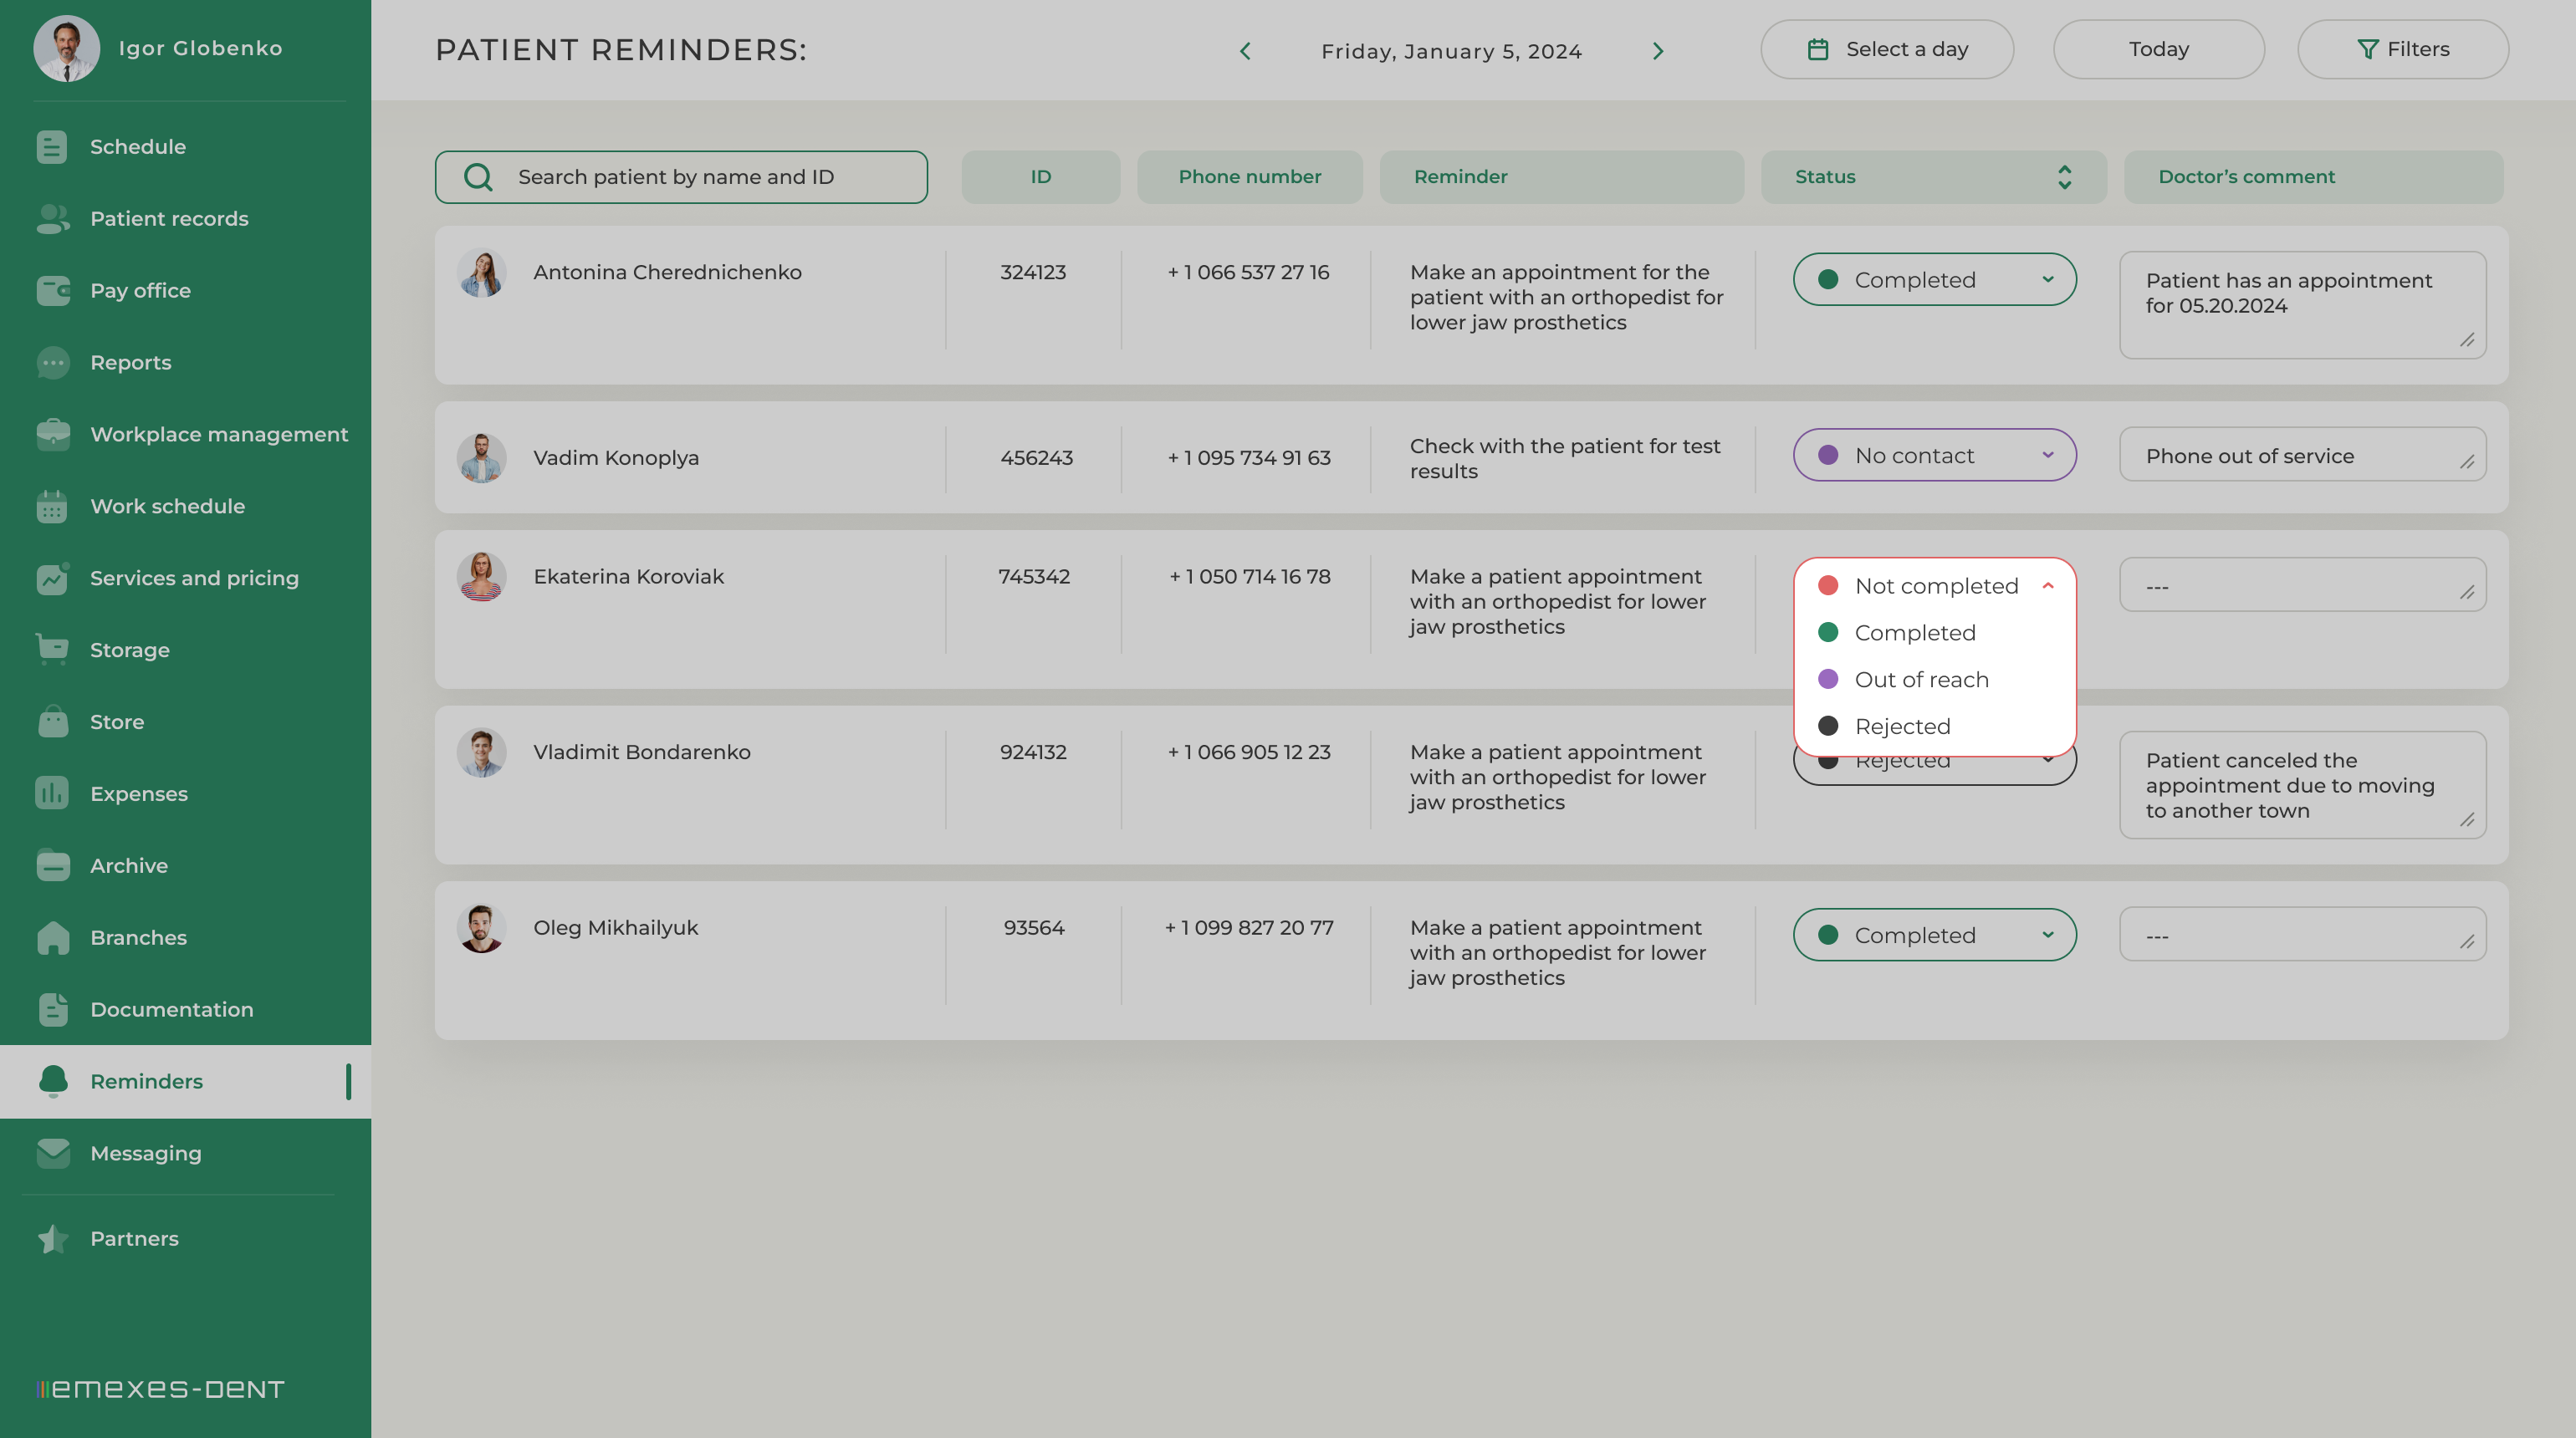
Task: Click the funnel icon in Filters
Action: click(2367, 49)
